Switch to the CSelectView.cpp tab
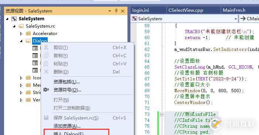259x135 pixels. [x=186, y=10]
